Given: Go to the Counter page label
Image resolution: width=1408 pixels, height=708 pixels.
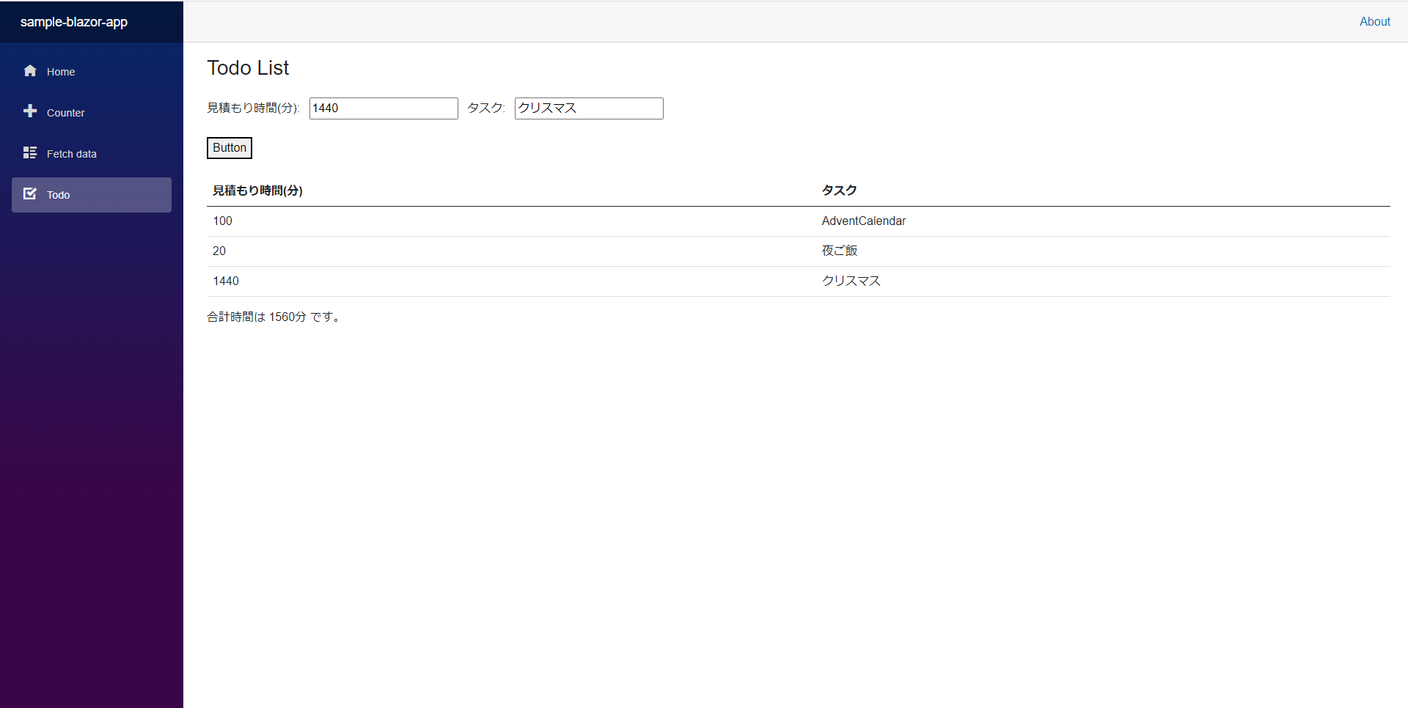Looking at the screenshot, I should 66,113.
